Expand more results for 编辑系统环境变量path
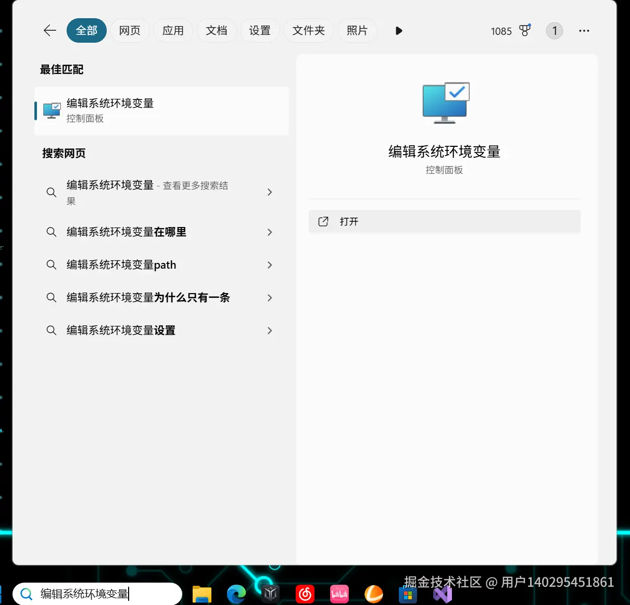This screenshot has width=630, height=605. [270, 264]
